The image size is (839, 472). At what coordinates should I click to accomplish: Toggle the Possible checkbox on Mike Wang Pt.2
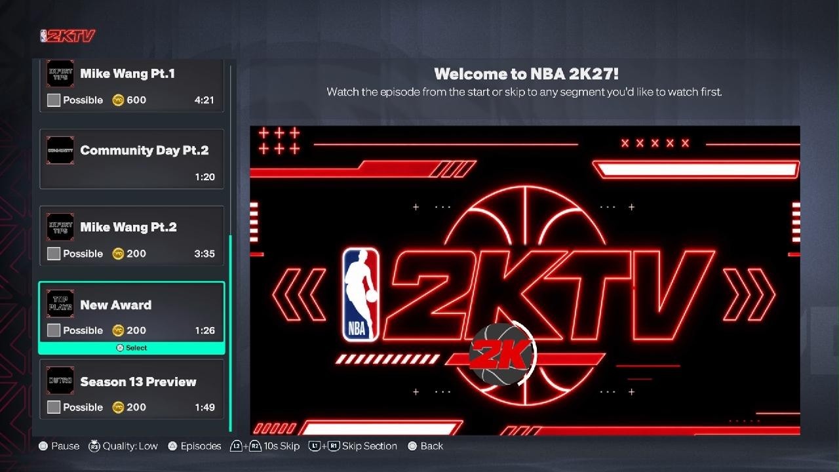coord(54,254)
